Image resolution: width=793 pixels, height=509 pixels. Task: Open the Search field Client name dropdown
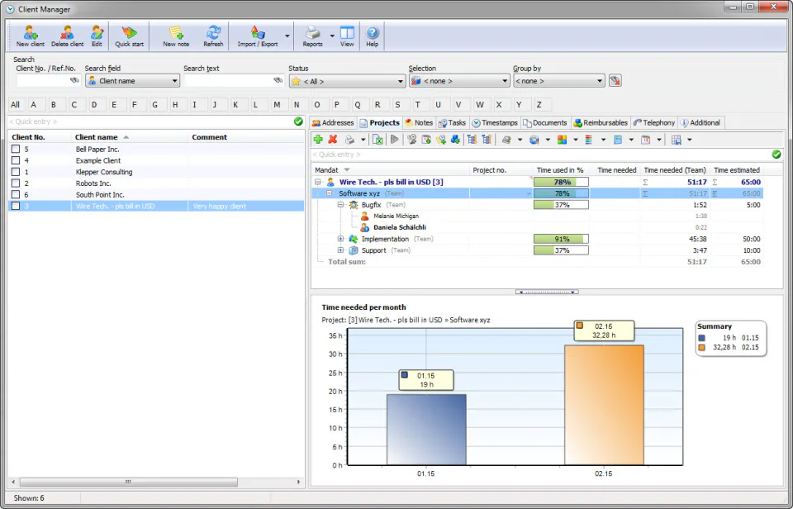pos(132,80)
